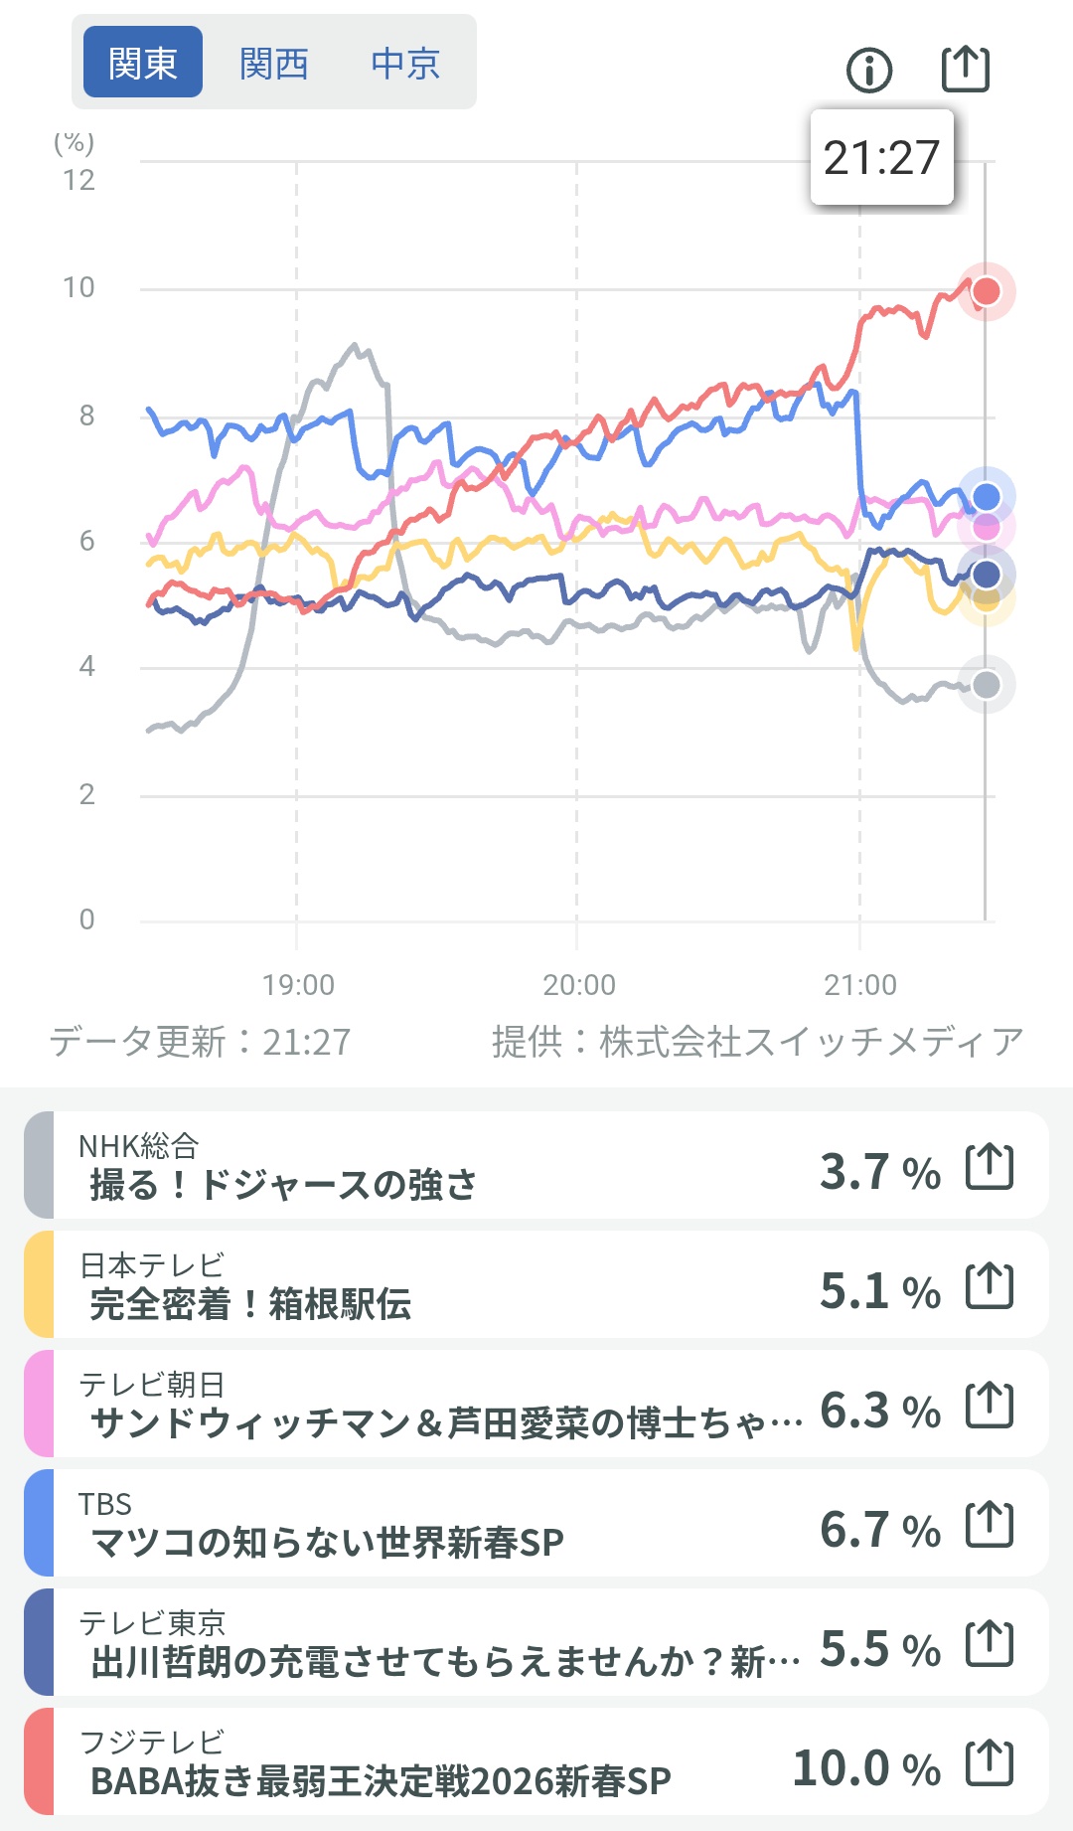Share the テレビ朝日 rating row

click(x=990, y=1405)
